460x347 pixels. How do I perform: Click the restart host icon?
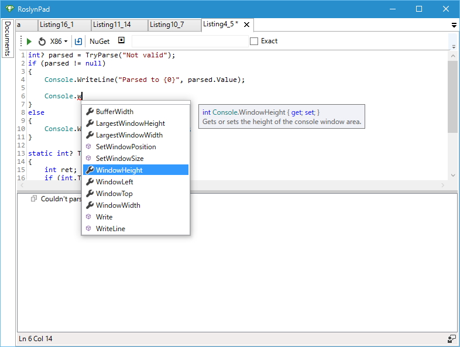tap(42, 42)
